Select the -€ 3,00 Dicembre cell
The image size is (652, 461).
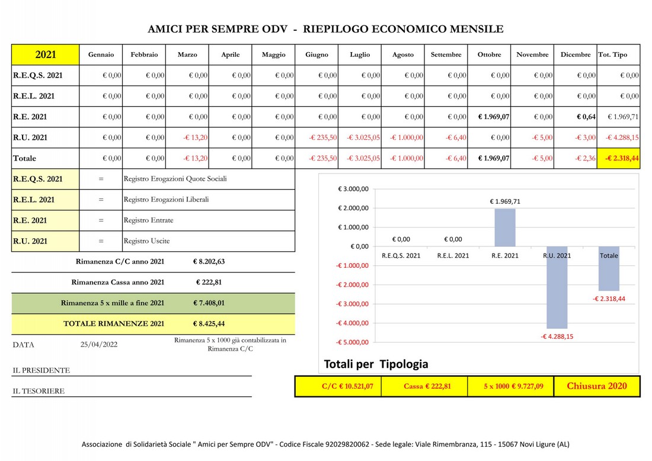(x=576, y=137)
